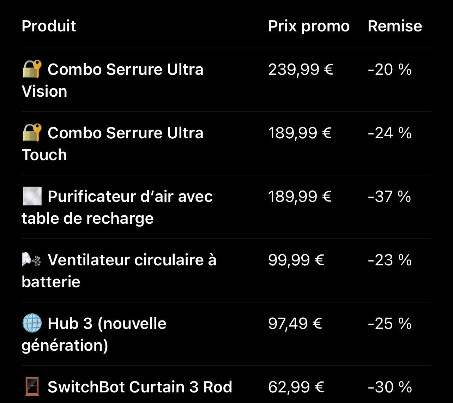The image size is (453, 403).
Task: Select the Produit column header
Action: [49, 26]
